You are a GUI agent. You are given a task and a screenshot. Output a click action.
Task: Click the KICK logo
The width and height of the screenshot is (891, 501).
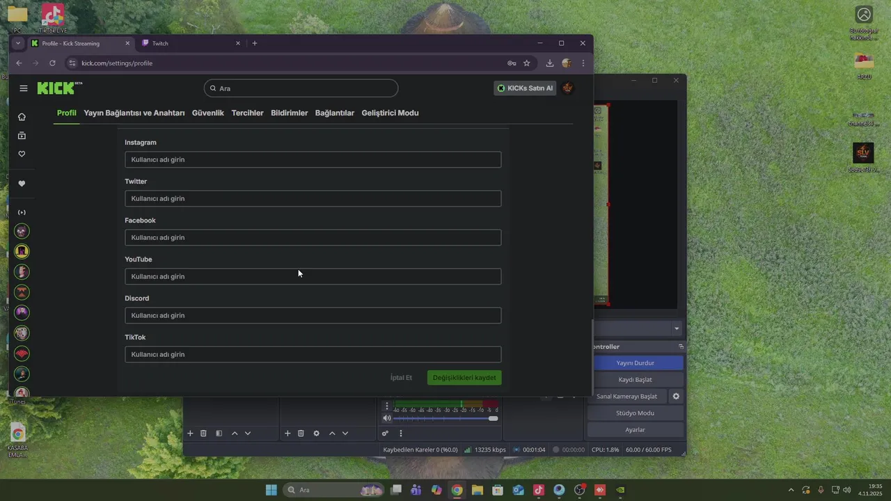coord(59,88)
